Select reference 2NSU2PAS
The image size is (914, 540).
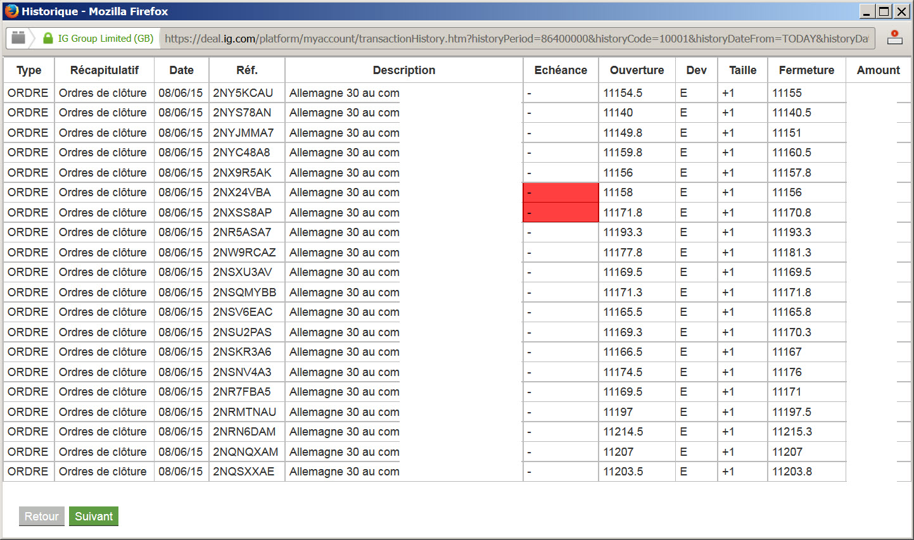pos(242,332)
